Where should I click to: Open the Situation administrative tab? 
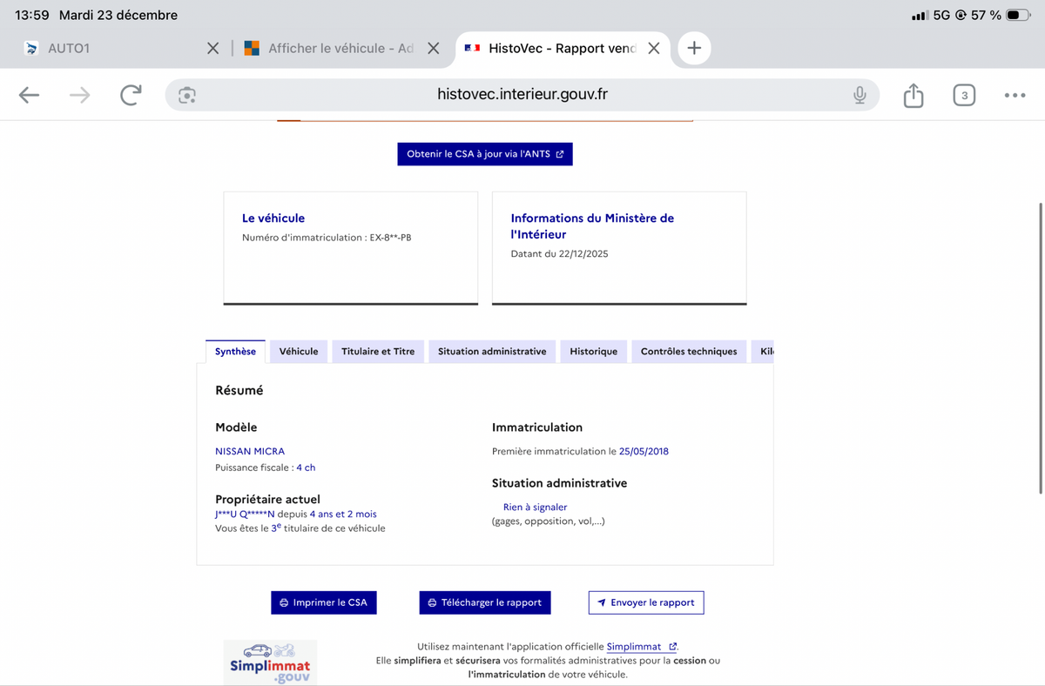click(x=491, y=351)
